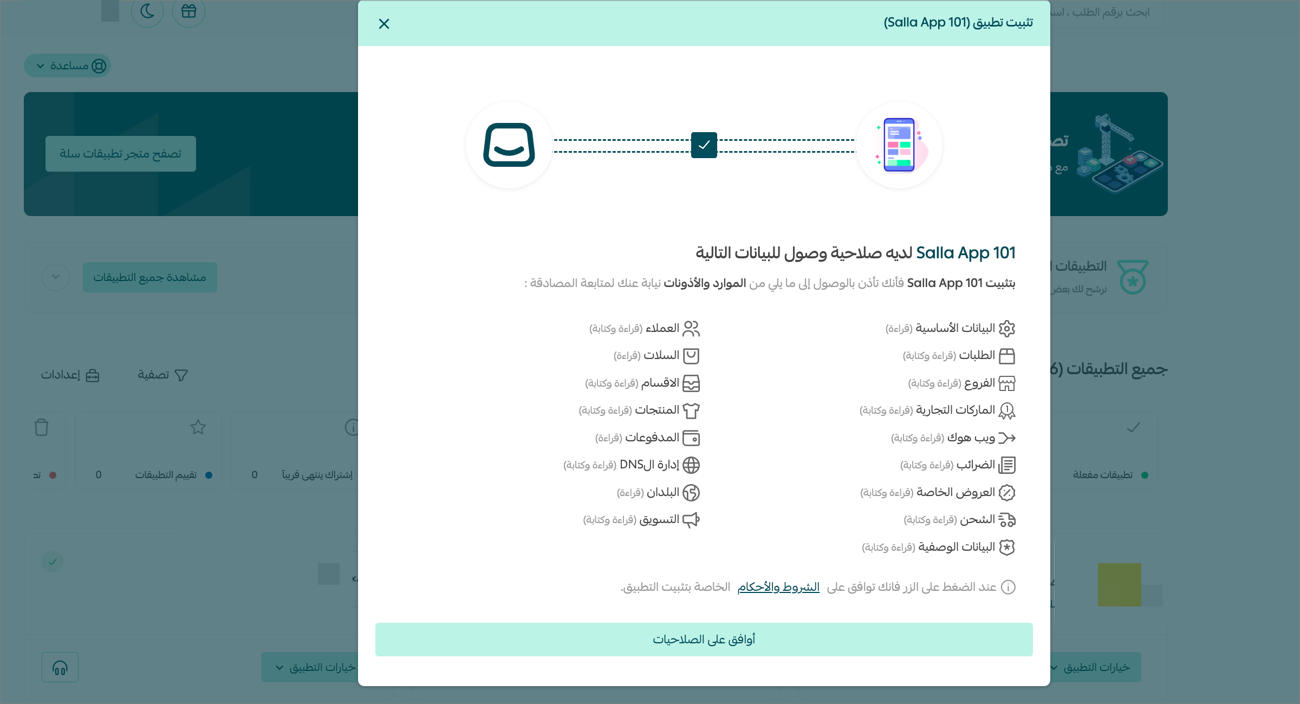
Task: Select the إشتراك ينتهي قريباً card
Action: tap(295, 451)
